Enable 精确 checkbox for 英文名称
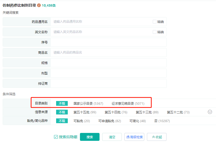Screen dimensions: 216x144 155,32
